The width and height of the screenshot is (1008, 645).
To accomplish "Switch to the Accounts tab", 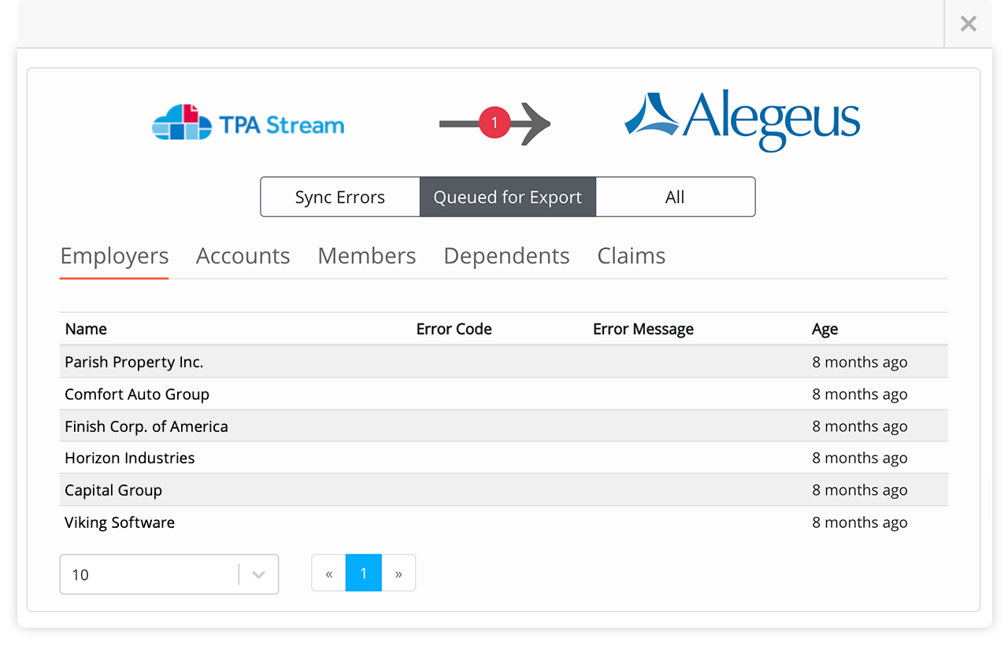I will pos(243,256).
